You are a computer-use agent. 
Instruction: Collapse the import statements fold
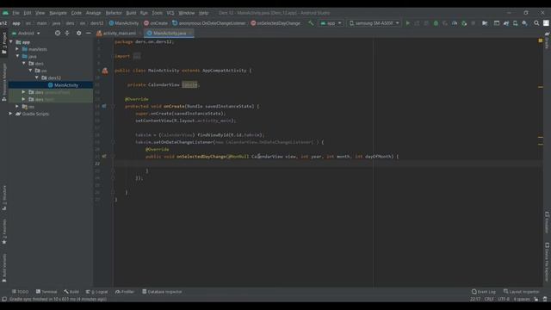coord(137,56)
